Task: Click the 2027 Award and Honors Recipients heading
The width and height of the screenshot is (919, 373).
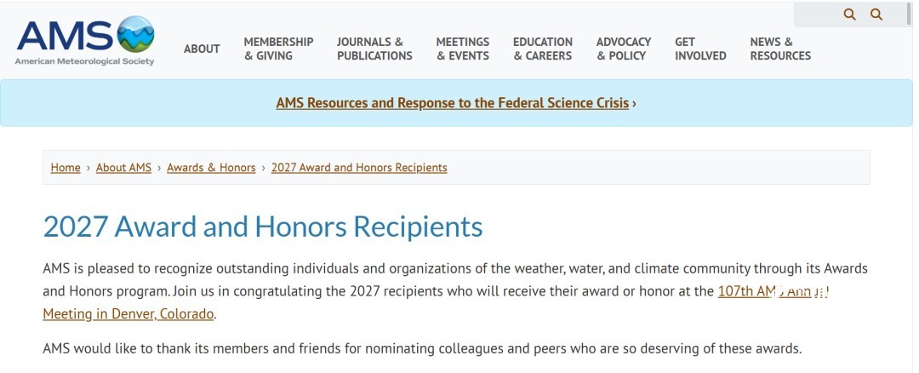Action: pos(263,227)
